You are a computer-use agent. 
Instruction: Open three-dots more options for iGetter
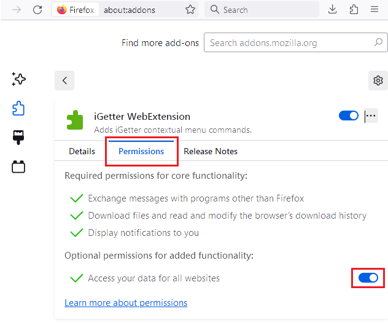point(371,116)
